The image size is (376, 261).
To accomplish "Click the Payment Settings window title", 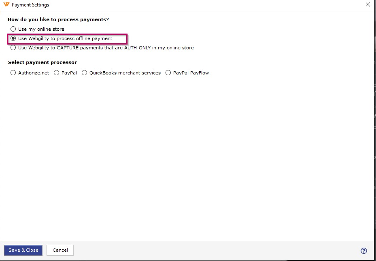I will [30, 5].
